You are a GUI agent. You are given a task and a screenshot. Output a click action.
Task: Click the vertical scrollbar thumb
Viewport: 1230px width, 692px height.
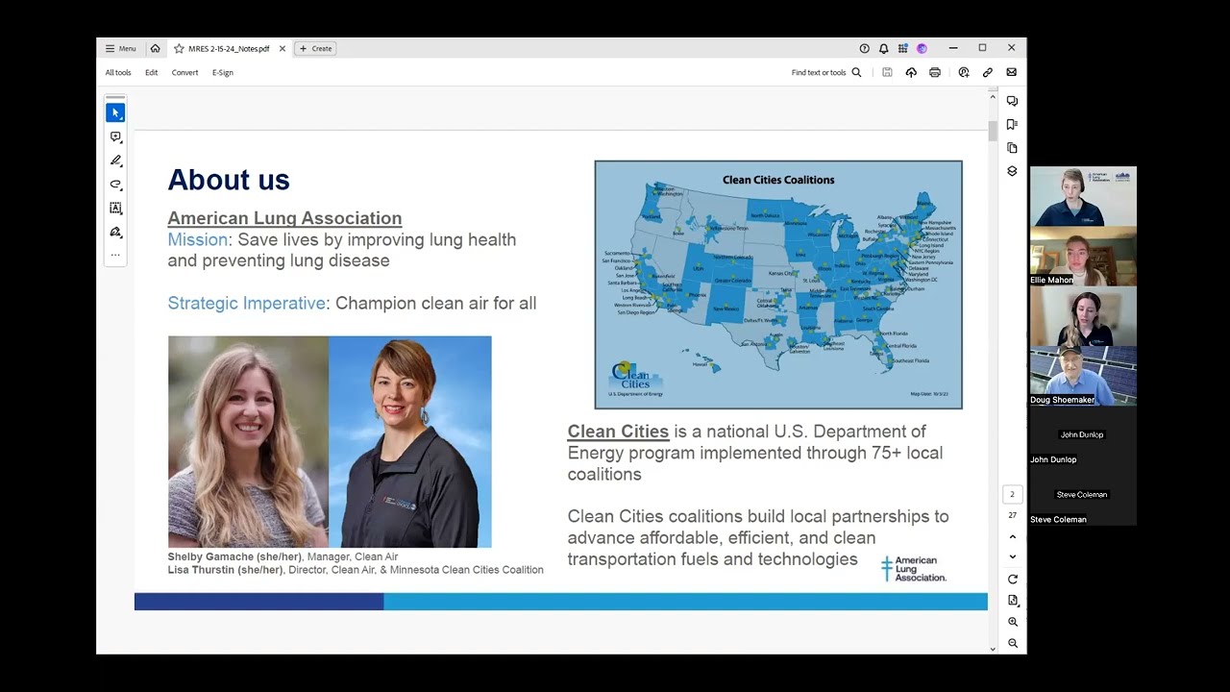pyautogui.click(x=993, y=131)
